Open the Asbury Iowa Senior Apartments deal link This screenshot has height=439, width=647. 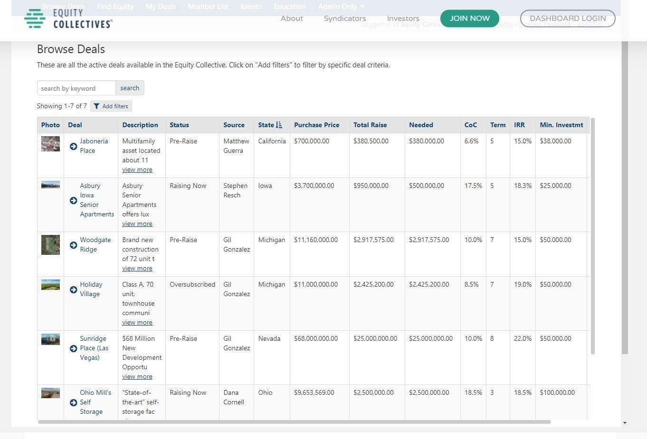[97, 200]
